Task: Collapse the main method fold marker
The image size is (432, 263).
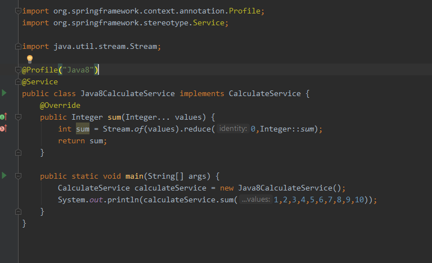Action: point(18,176)
